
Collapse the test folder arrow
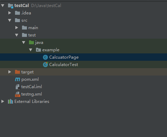tap(17, 35)
